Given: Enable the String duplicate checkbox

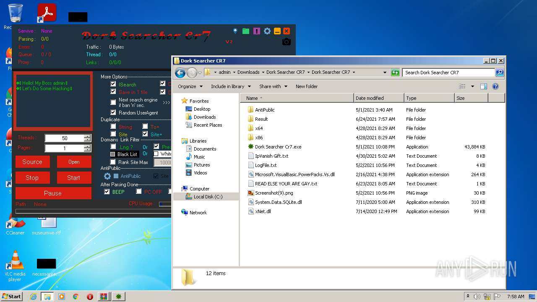Looking at the screenshot, I should point(113,126).
